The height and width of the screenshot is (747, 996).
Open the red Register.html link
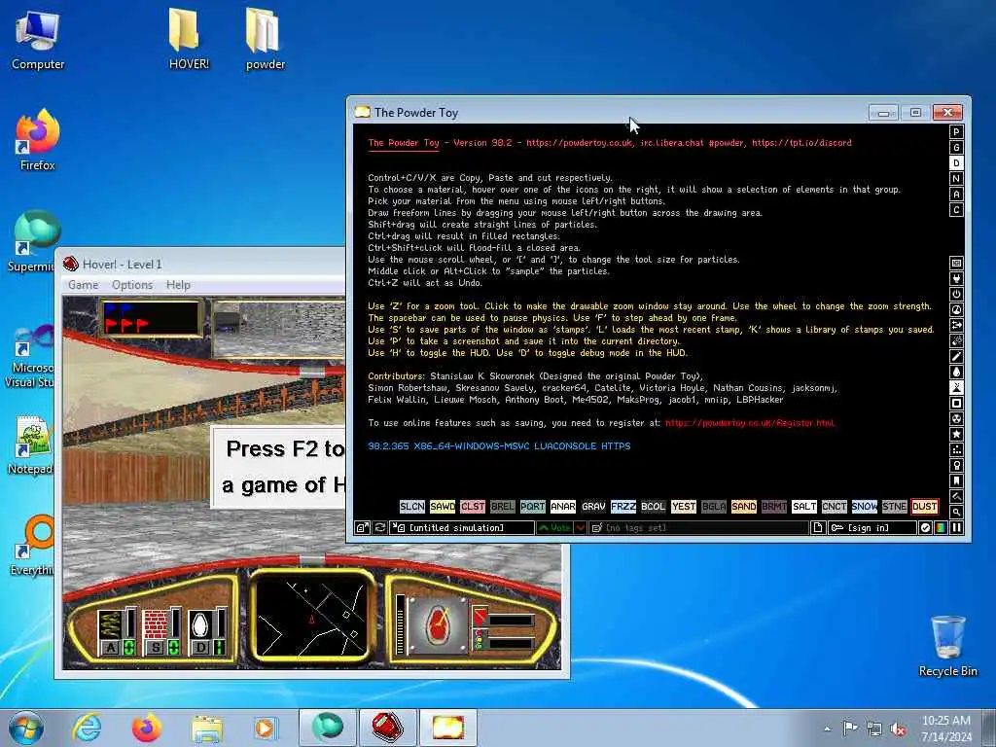click(x=750, y=423)
